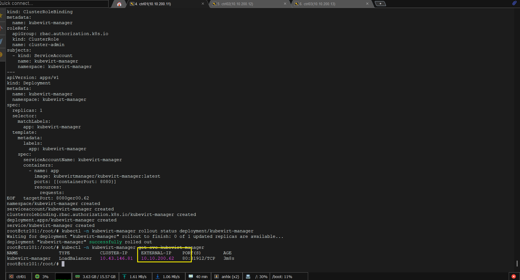Click the Quick connect search field
The width and height of the screenshot is (520, 280).
54,3
